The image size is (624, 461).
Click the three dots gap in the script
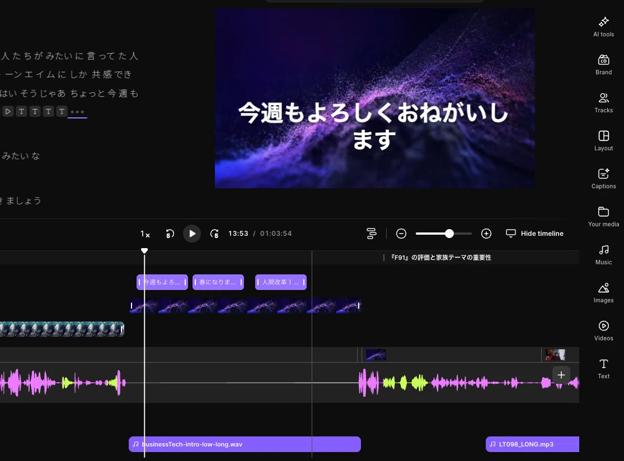tap(77, 112)
